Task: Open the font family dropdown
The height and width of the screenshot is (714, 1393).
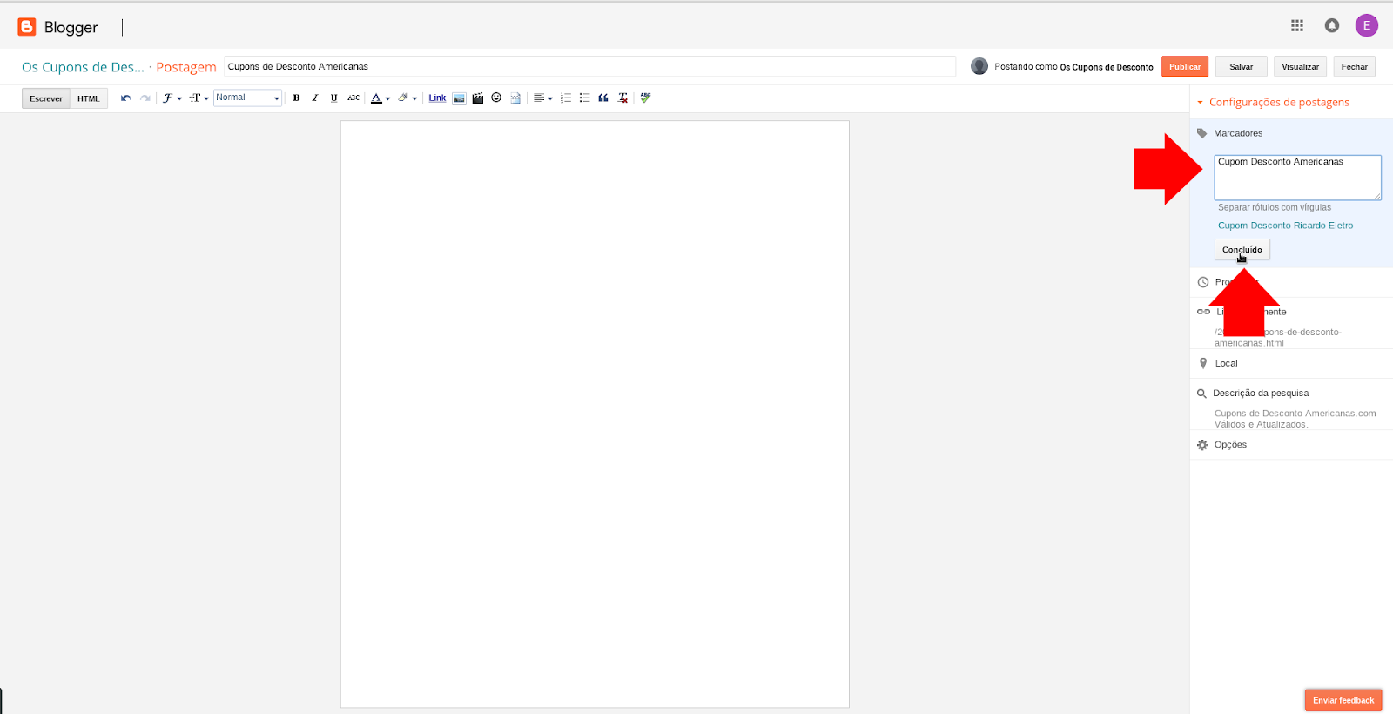Action: [x=172, y=98]
